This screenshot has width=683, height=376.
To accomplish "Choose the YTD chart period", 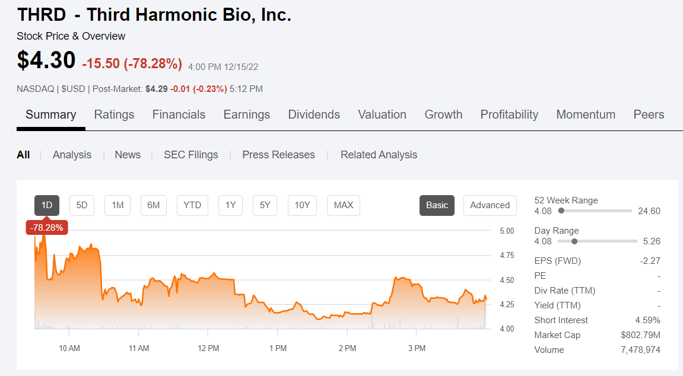I will click(192, 205).
